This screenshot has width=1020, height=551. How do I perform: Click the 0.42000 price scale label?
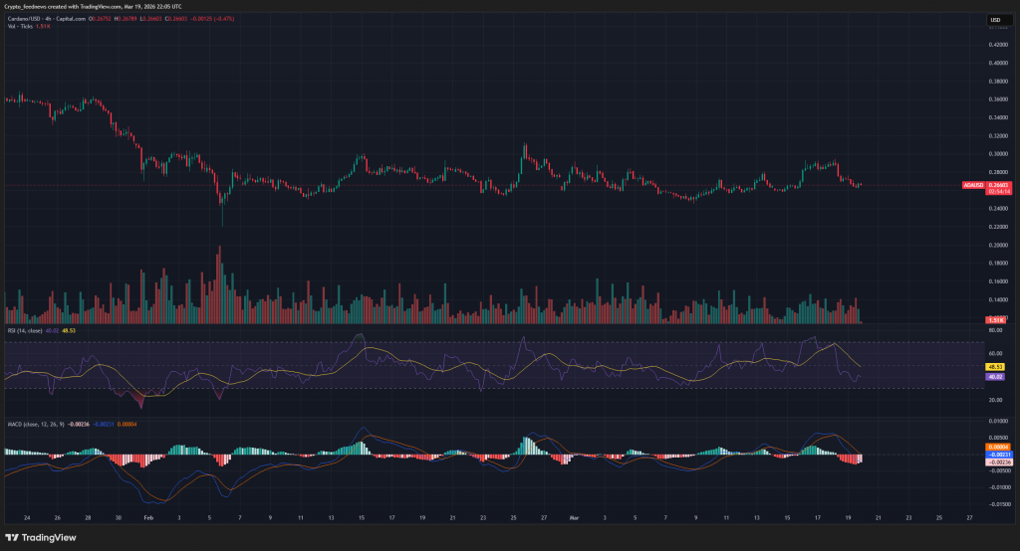pos(998,45)
